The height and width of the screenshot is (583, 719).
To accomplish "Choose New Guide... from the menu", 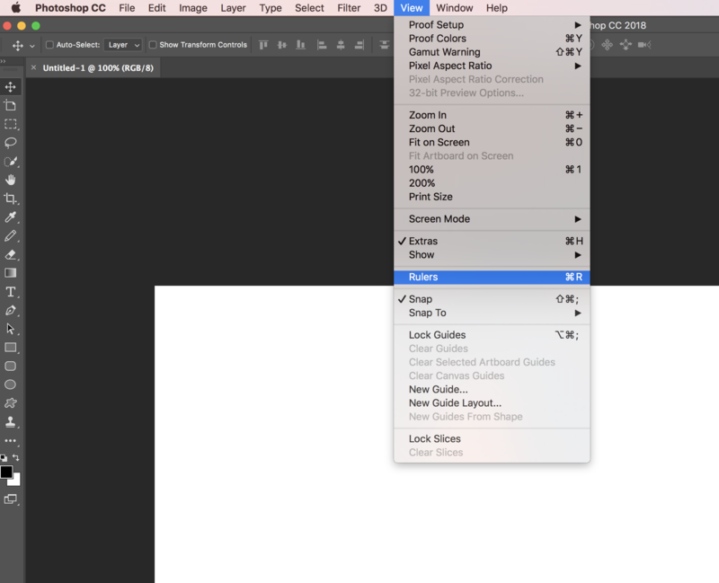I will pos(492,390).
